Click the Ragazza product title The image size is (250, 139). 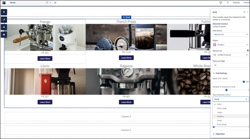tap(126, 66)
